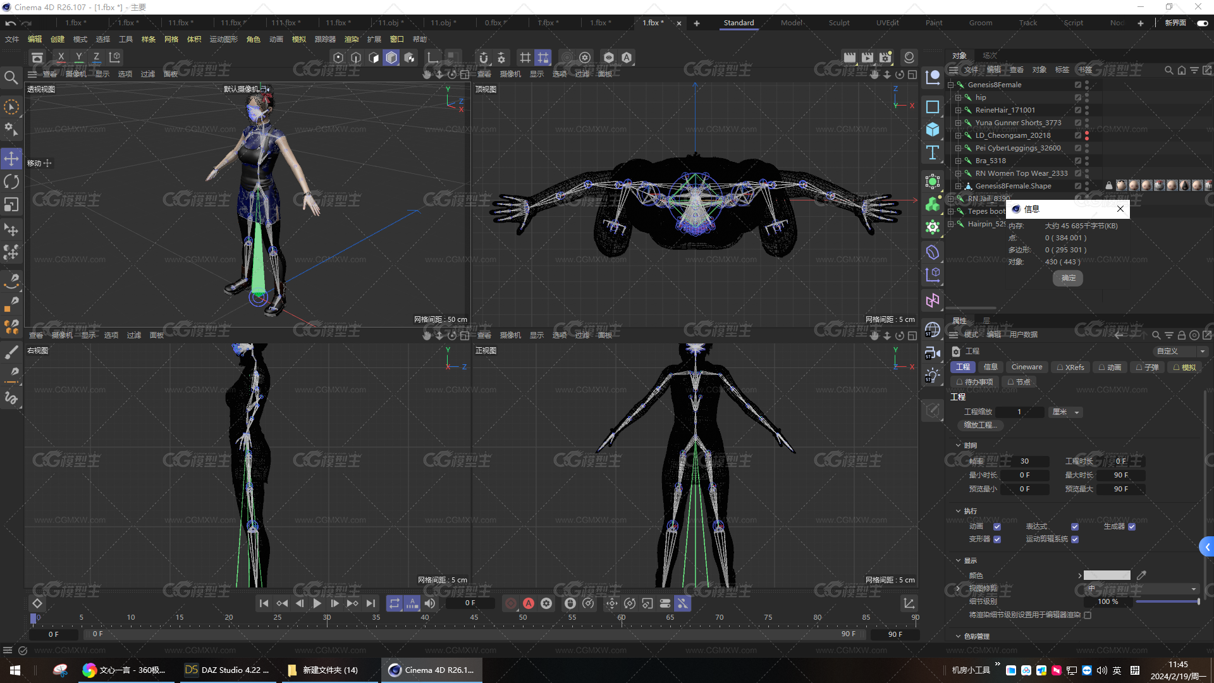1214x683 pixels.
Task: Toggle the autokey A button
Action: point(529,603)
